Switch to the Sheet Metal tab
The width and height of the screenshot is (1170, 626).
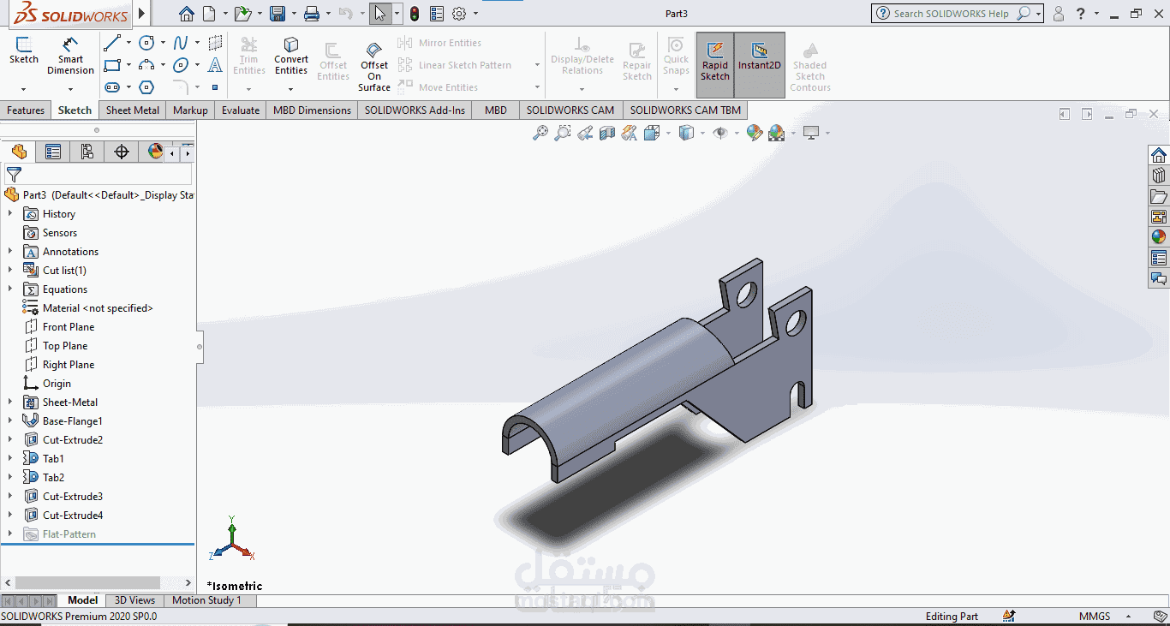pyautogui.click(x=133, y=110)
